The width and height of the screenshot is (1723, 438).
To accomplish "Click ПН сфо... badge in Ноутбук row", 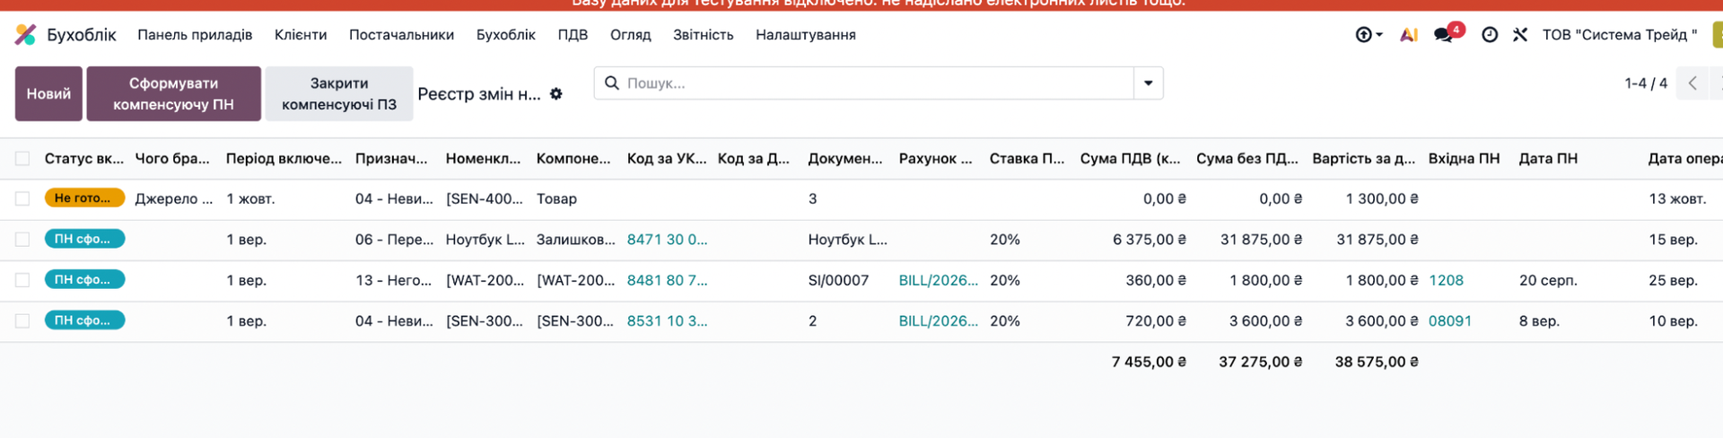I will click(x=84, y=239).
